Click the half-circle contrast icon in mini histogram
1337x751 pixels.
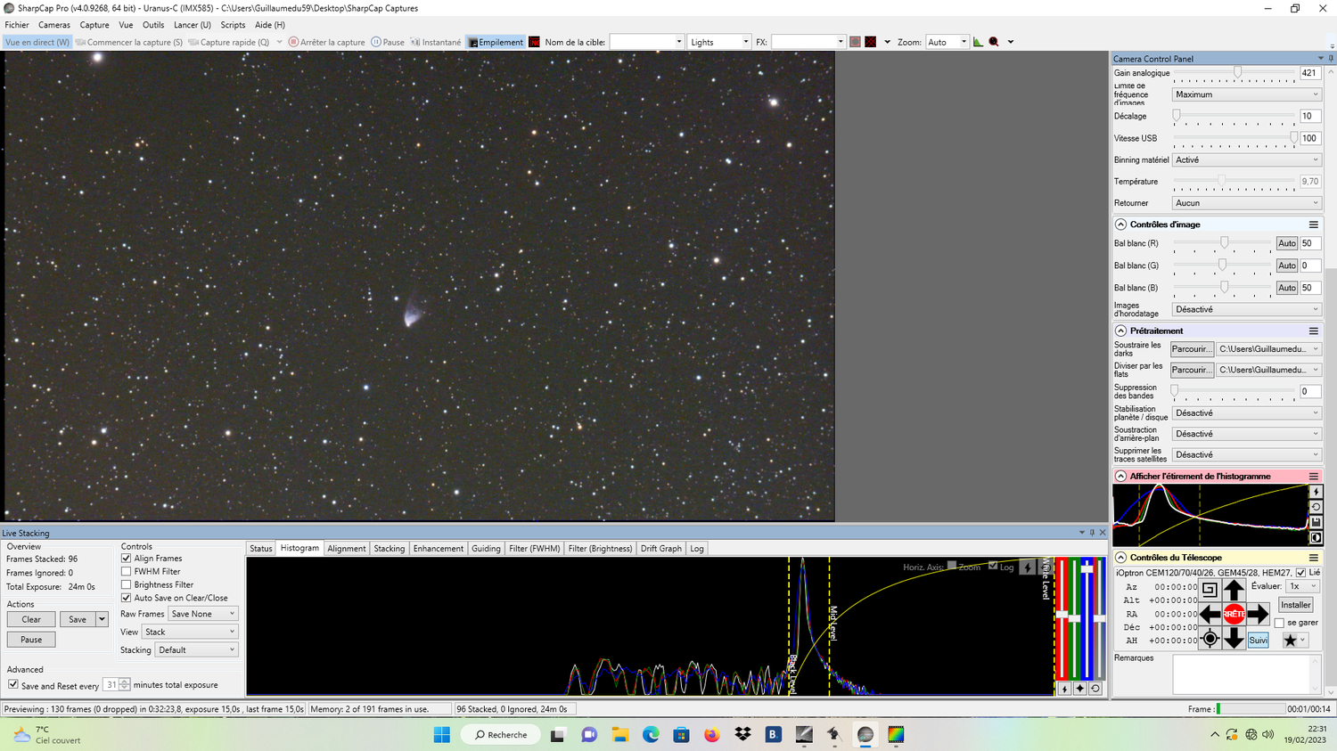click(1316, 537)
